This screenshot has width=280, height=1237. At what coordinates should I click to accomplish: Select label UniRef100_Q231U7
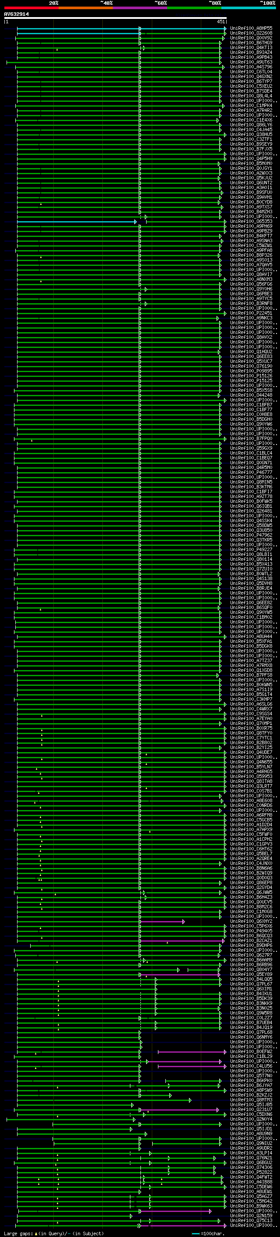251,1109
